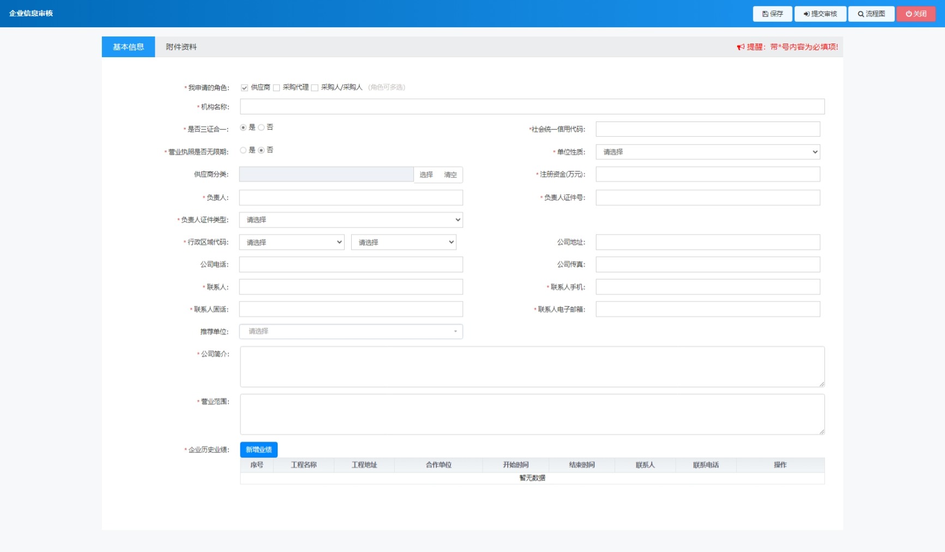Open the 流程图 flowchart view
The height and width of the screenshot is (552, 945).
point(871,14)
